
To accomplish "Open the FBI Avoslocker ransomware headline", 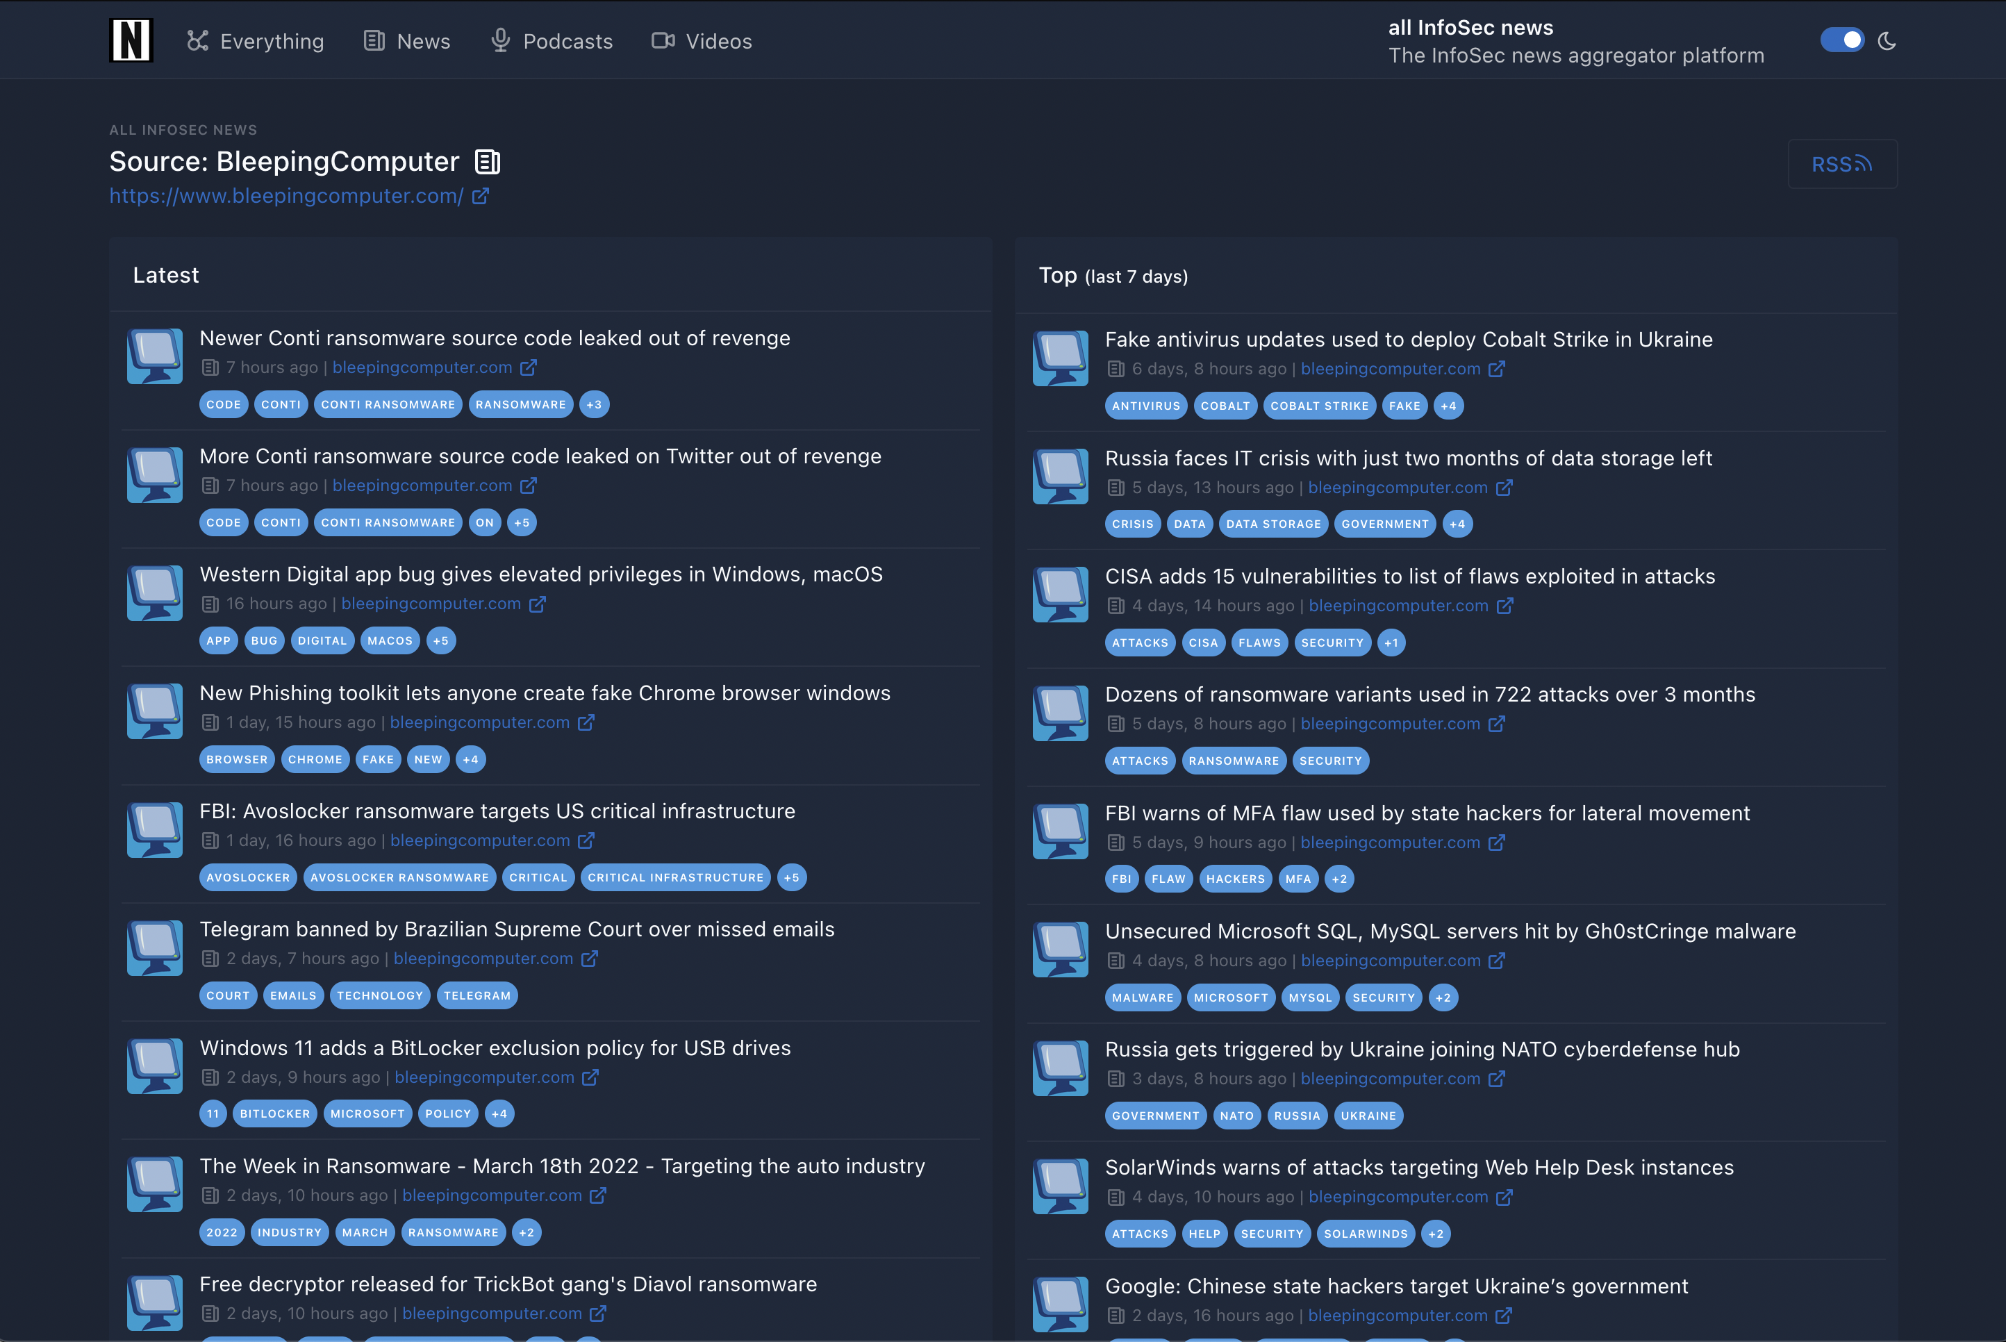I will [497, 811].
